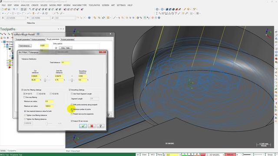Open the X coordinate dropdown arrow
278x156 pixels.
25,18
